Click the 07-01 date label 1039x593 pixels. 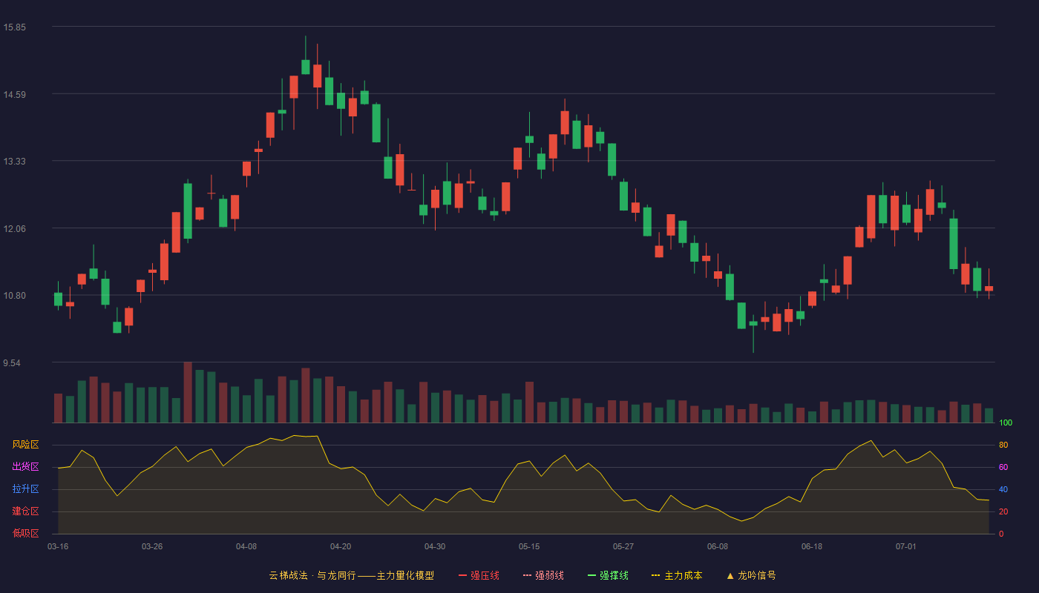906,546
